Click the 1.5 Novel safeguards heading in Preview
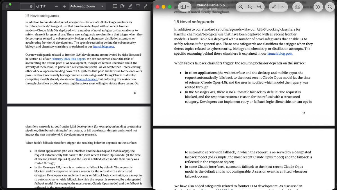This screenshot has height=190, width=337. tap(194, 22)
